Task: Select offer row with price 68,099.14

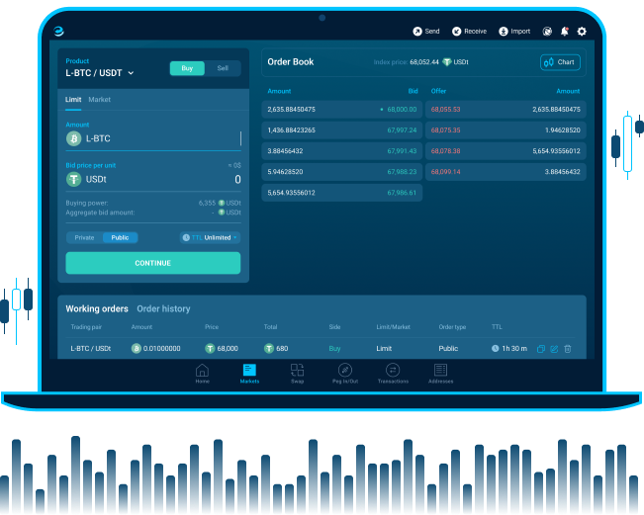Action: [x=506, y=172]
